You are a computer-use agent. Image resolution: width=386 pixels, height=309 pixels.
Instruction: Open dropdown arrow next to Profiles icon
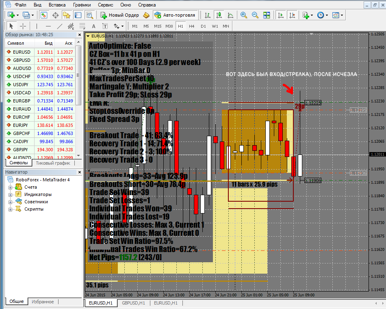(x=33, y=15)
